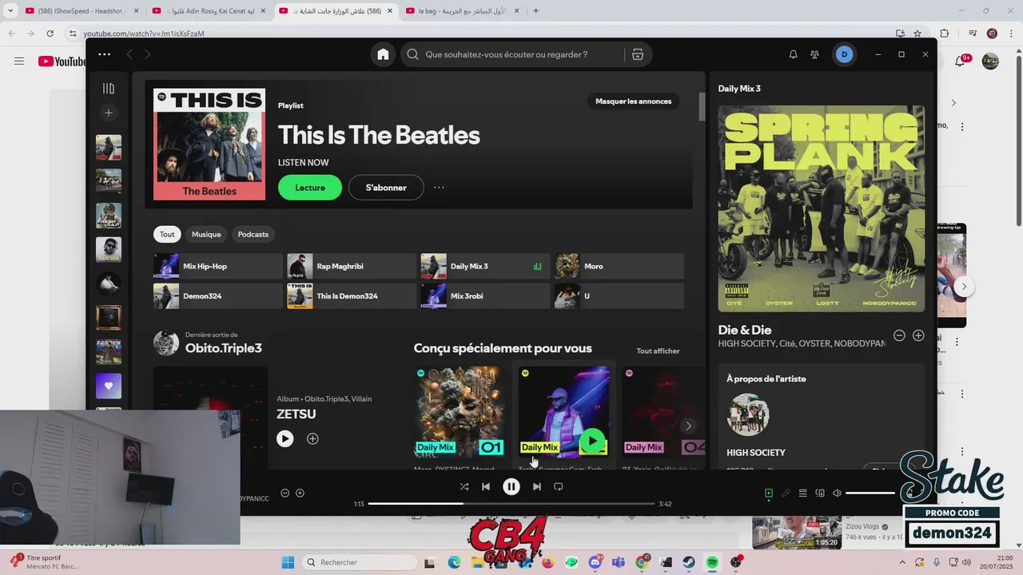The width and height of the screenshot is (1023, 575).
Task: Open the YouTube hamburger menu
Action: (x=19, y=61)
